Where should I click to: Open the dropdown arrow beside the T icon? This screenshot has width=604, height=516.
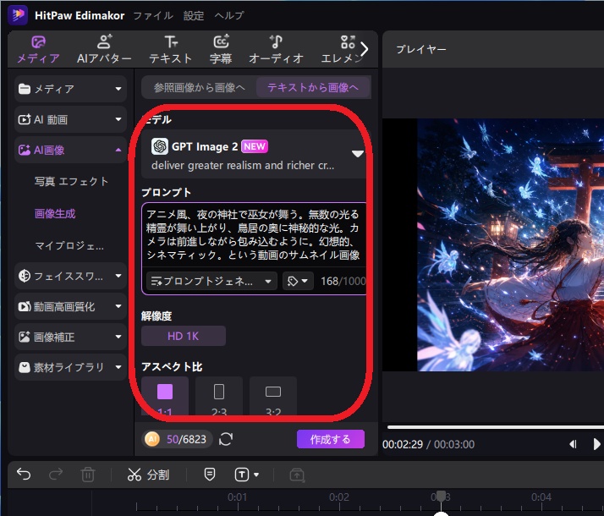point(256,475)
